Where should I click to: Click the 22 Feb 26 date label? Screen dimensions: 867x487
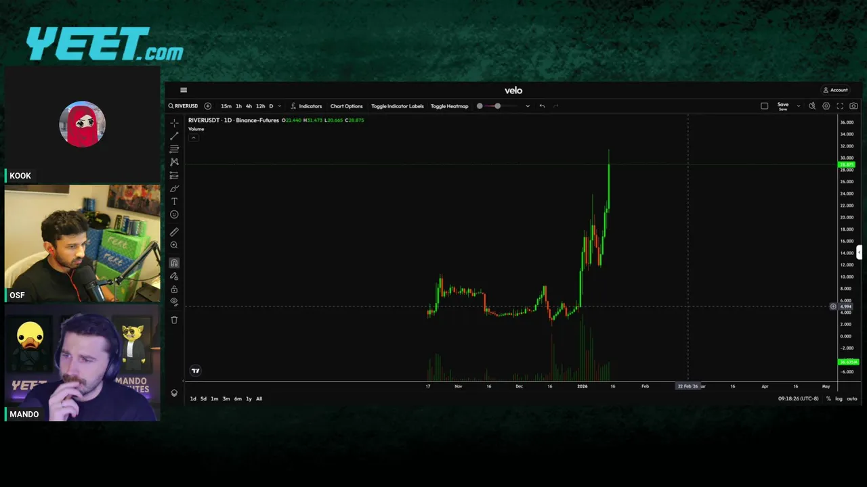[688, 386]
